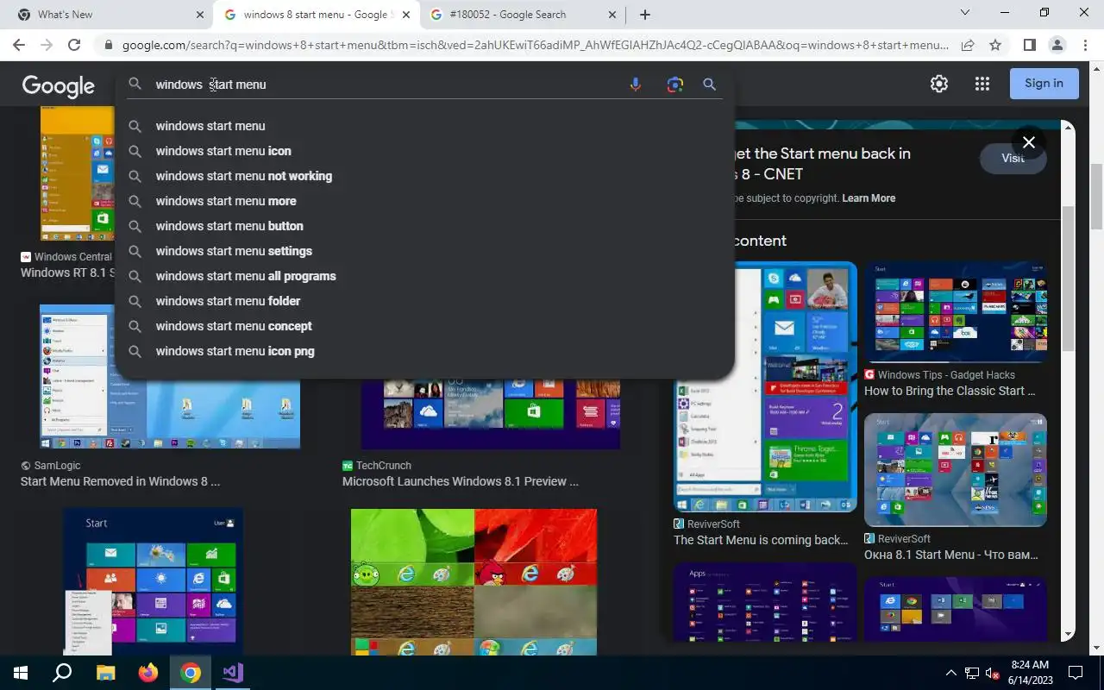Open Angry Birds tiles image thumbnail

(x=474, y=582)
